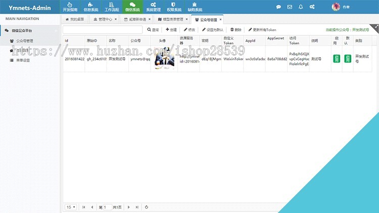This screenshot has height=213, width=379.
Task: Sort by the 类别 column header
Action: click(362, 40)
